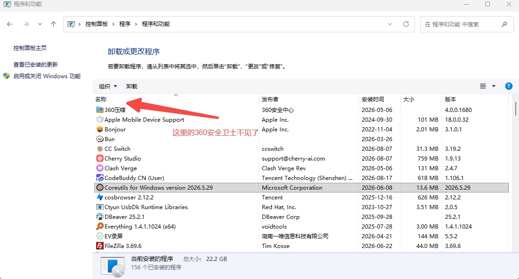519x279 pixels.
Task: Open more view options arrow
Action: [x=494, y=86]
